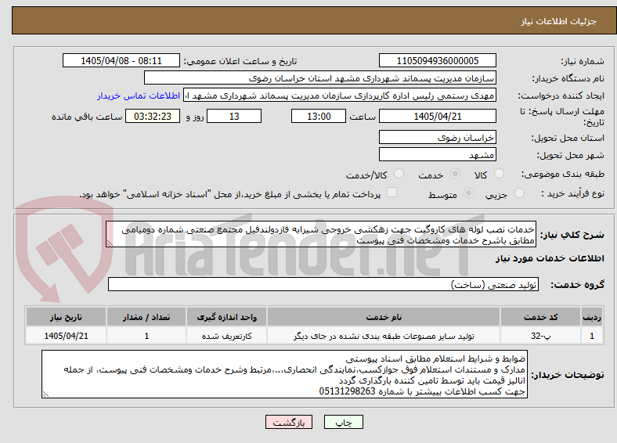Screen dimensions: 617x443
Task: Select the کالا/خدمت radio button
Action: click(x=399, y=174)
